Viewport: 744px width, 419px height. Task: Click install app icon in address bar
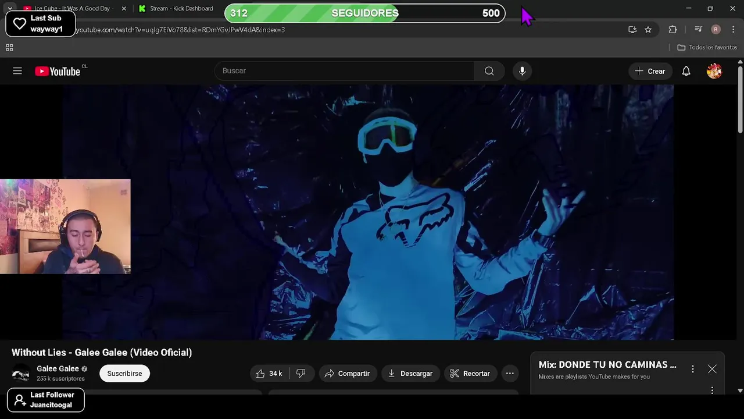click(x=632, y=30)
